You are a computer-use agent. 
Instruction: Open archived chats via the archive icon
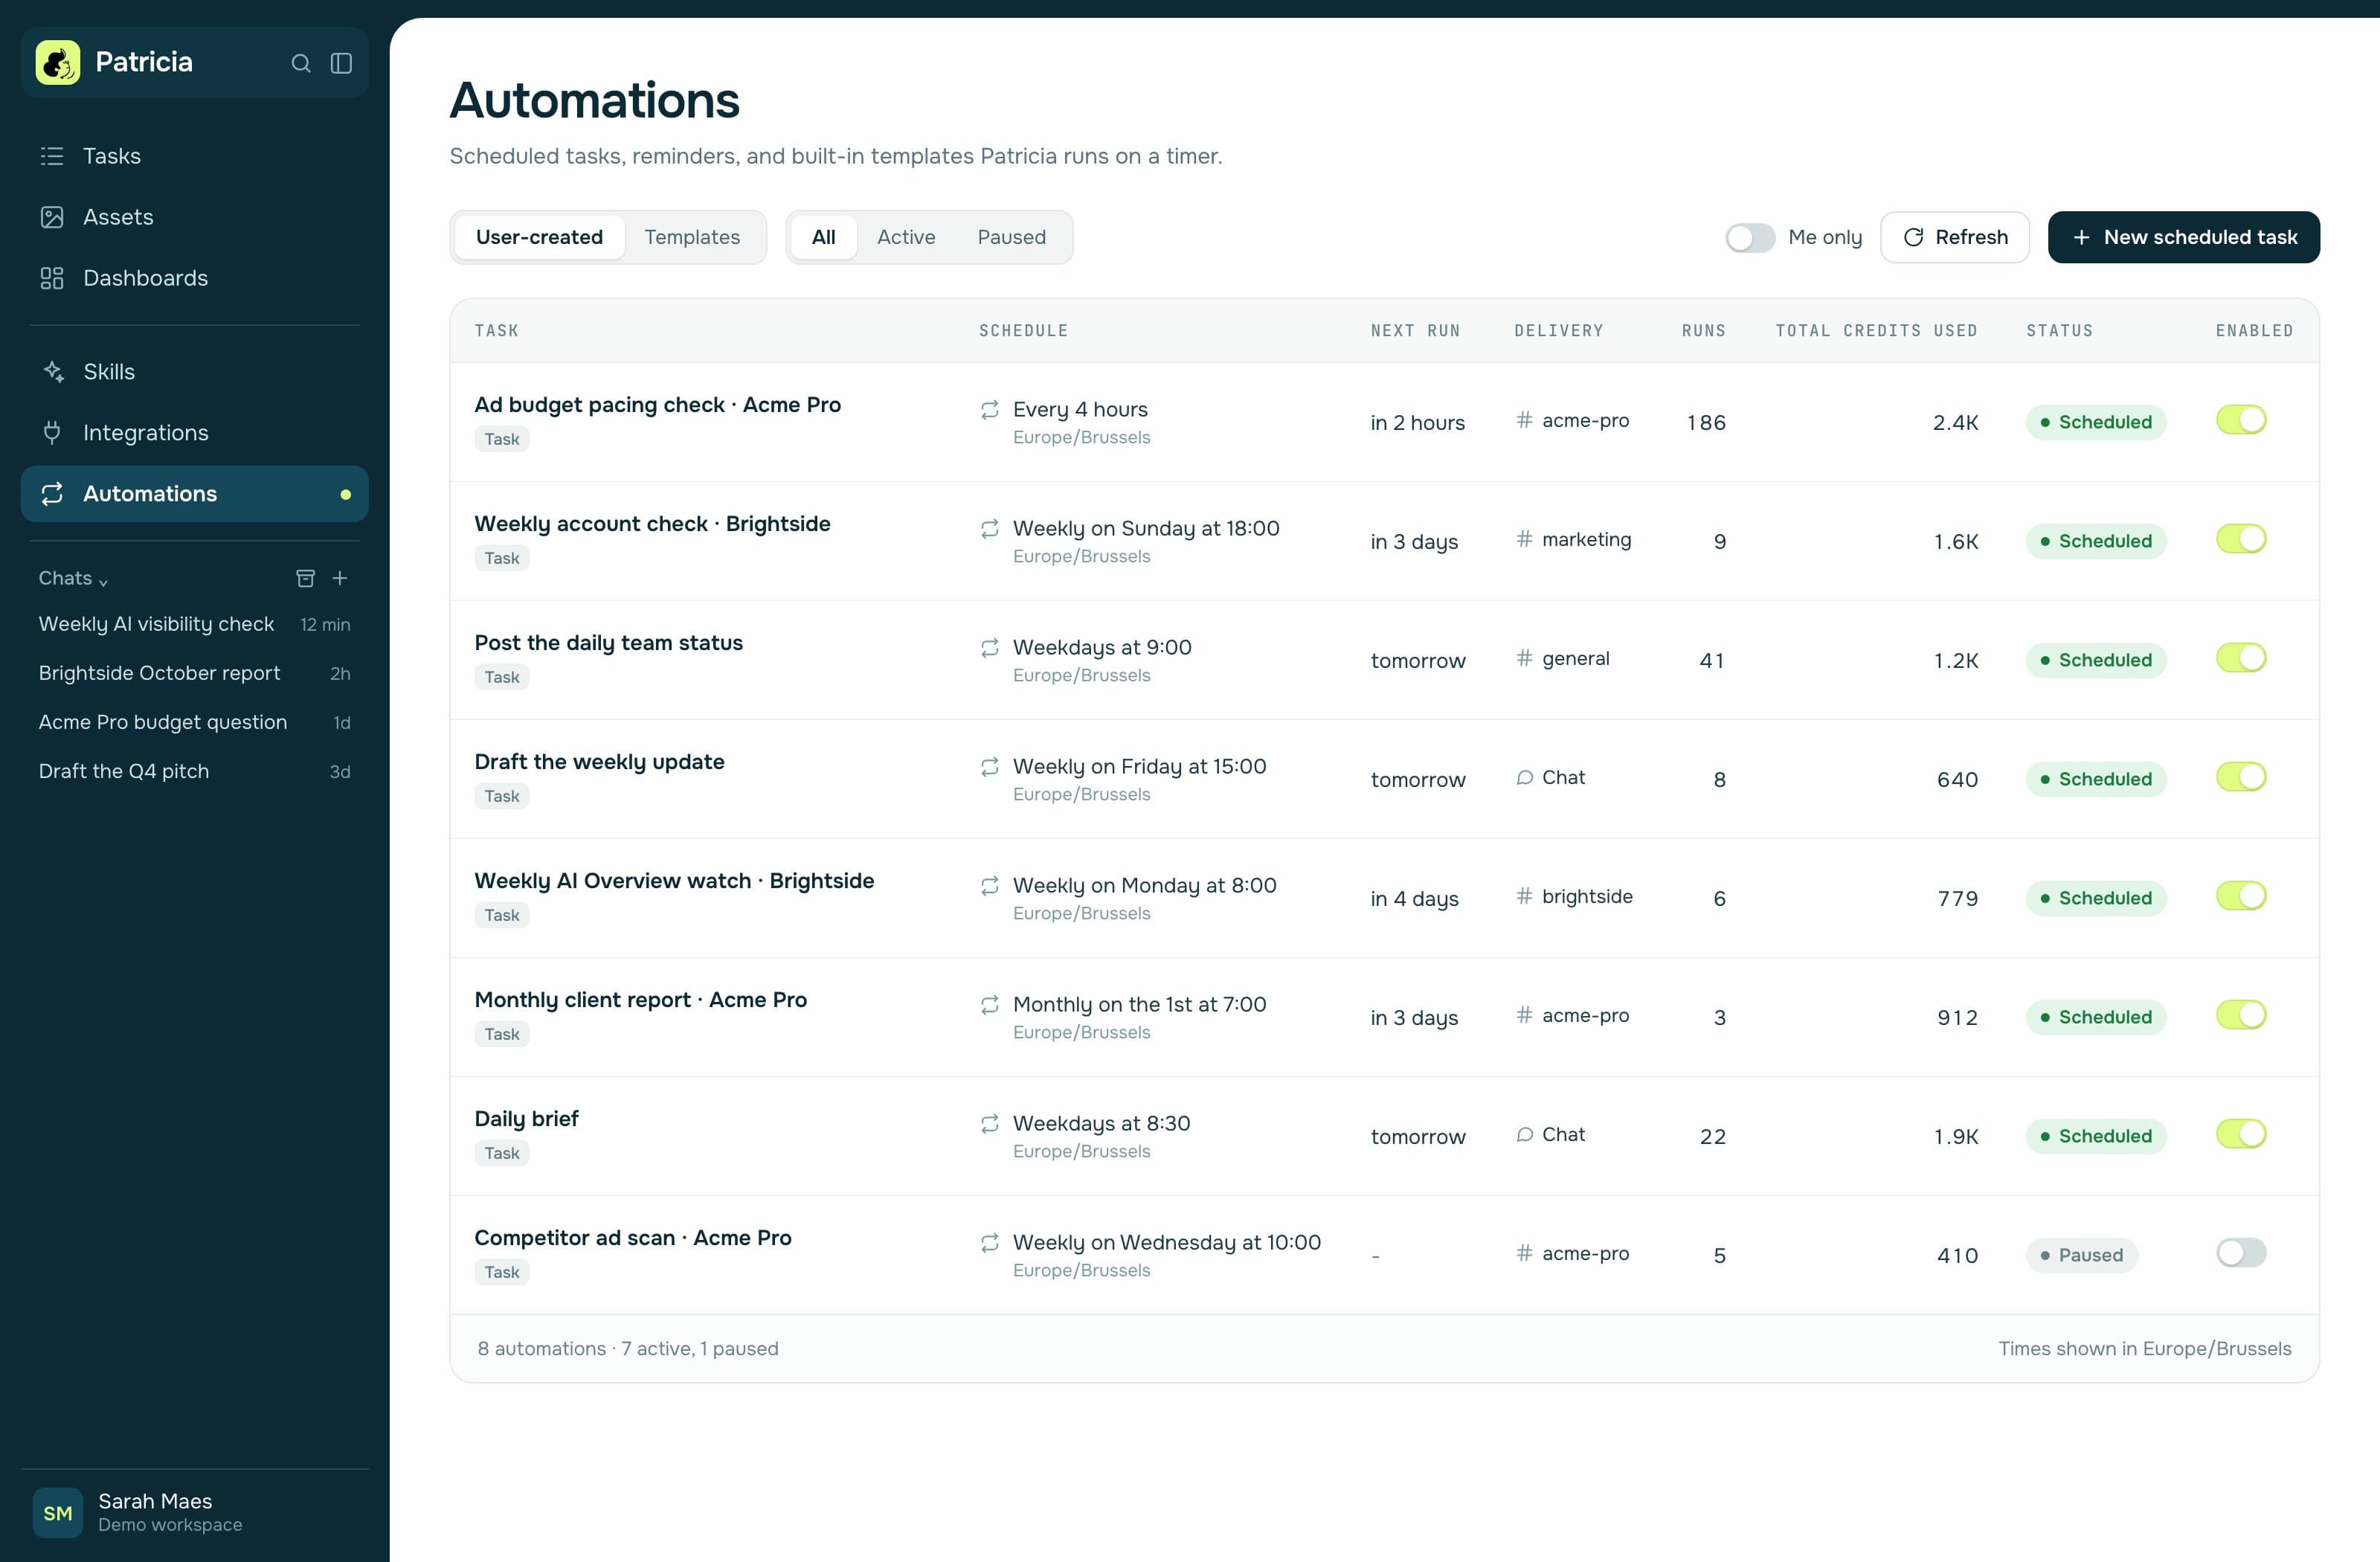tap(306, 578)
